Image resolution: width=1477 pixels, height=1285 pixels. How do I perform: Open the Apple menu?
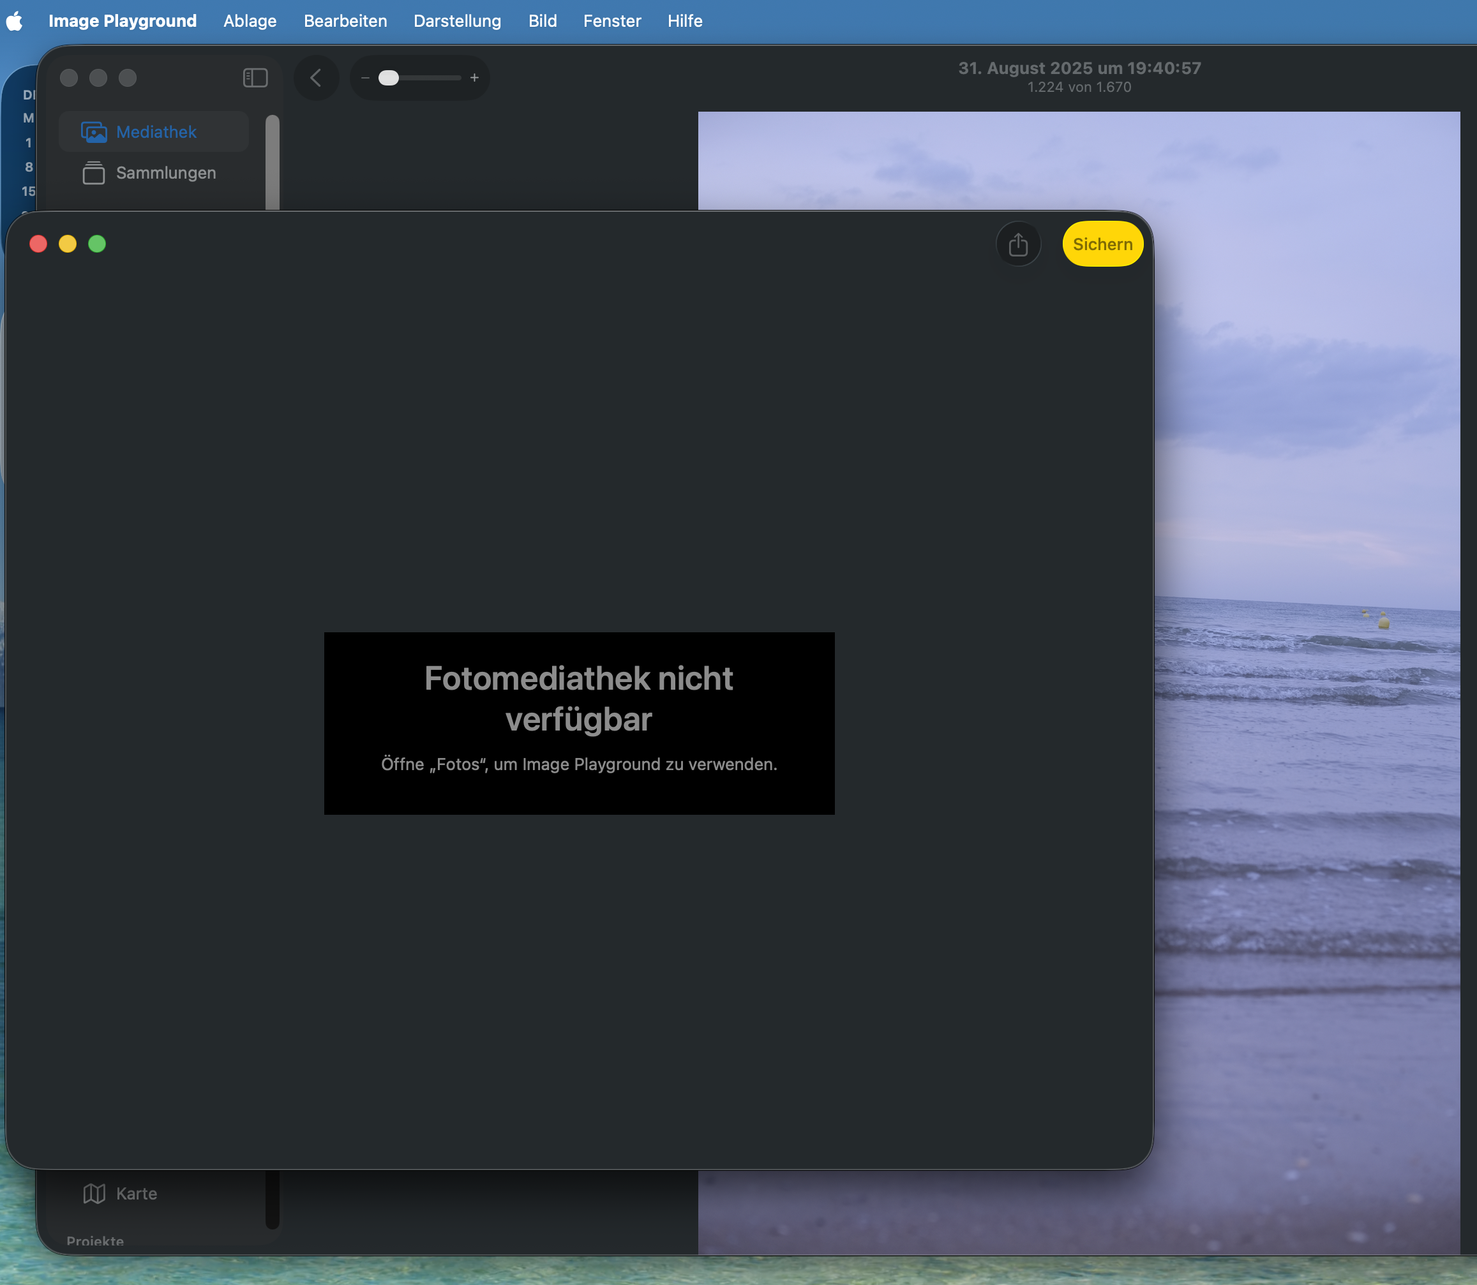pyautogui.click(x=14, y=21)
